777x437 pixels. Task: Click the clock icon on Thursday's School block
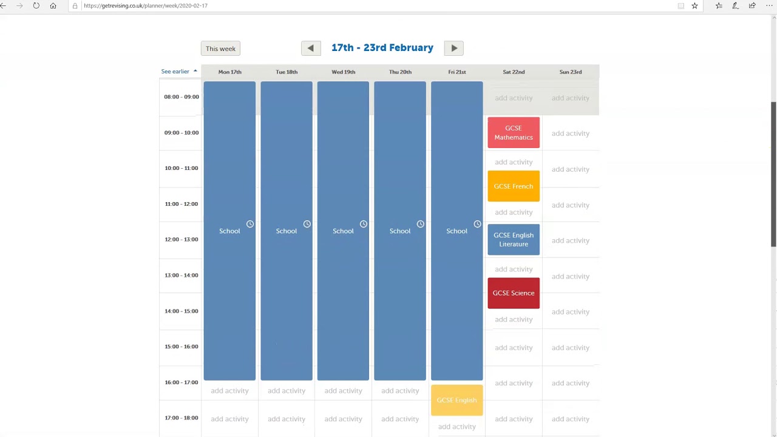(x=420, y=224)
